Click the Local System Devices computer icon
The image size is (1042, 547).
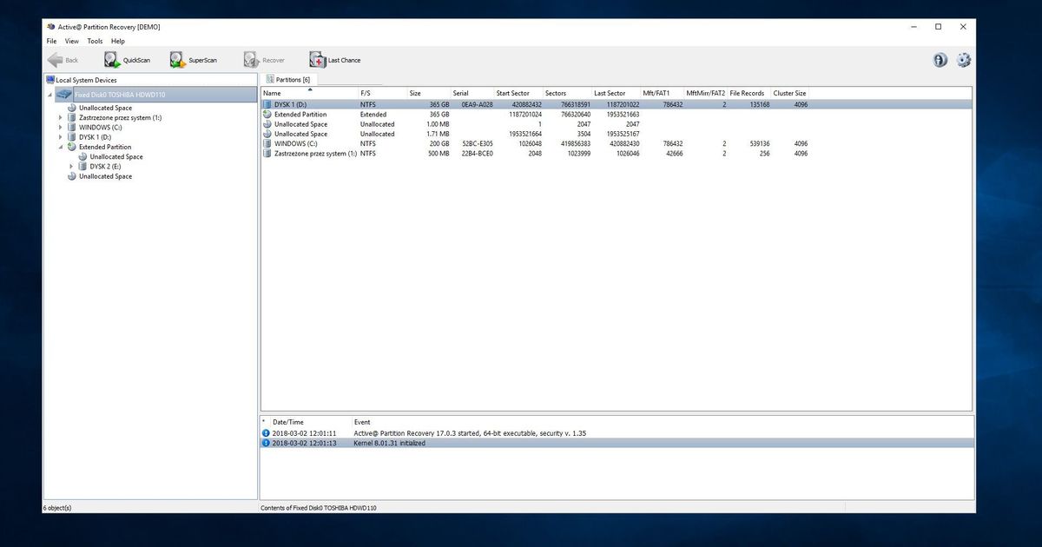[x=50, y=80]
